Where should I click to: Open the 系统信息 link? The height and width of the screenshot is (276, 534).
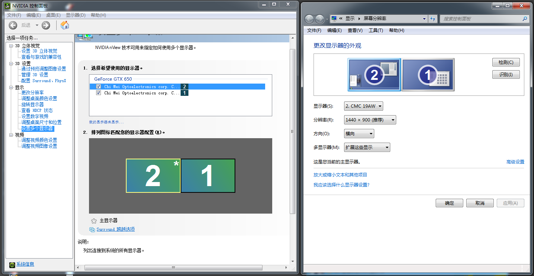coord(25,264)
